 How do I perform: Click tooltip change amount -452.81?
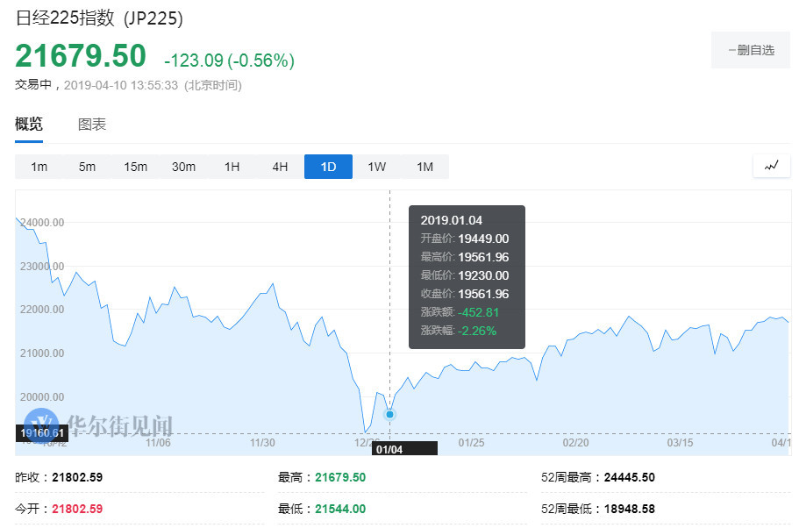pyautogui.click(x=478, y=312)
